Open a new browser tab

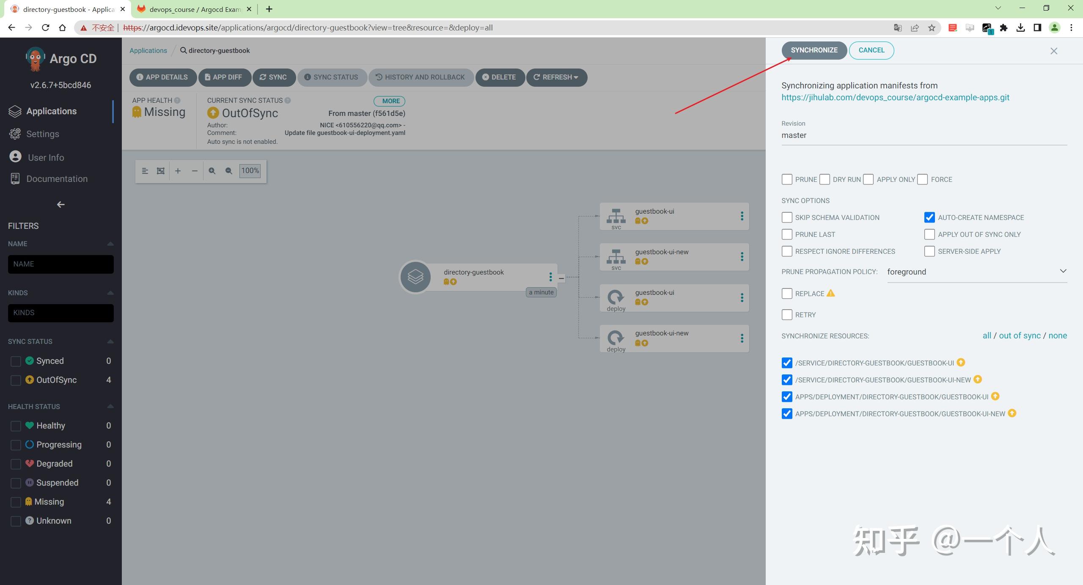[x=269, y=9]
